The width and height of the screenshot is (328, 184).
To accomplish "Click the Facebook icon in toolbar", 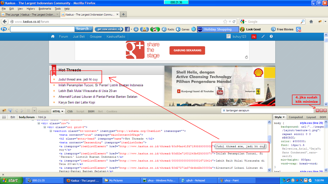I will (x=127, y=29).
